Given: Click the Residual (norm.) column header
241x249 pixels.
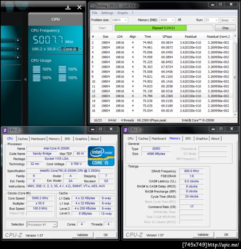Looking at the screenshot, I should (x=218, y=36).
